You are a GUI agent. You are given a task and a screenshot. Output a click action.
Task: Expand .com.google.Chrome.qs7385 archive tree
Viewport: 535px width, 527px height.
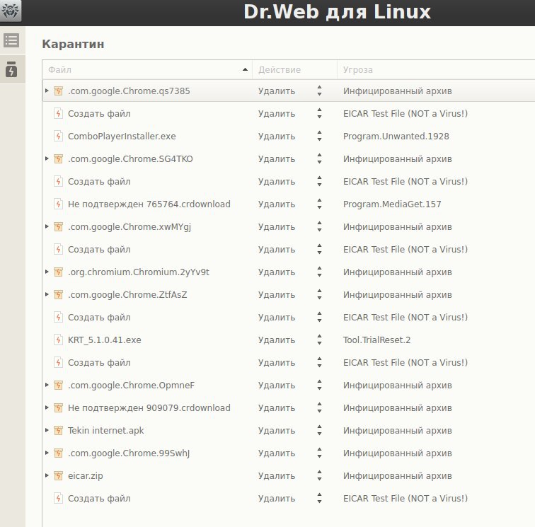click(47, 91)
